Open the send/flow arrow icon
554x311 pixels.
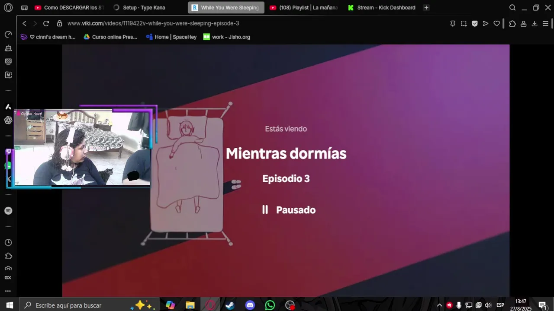point(486,24)
